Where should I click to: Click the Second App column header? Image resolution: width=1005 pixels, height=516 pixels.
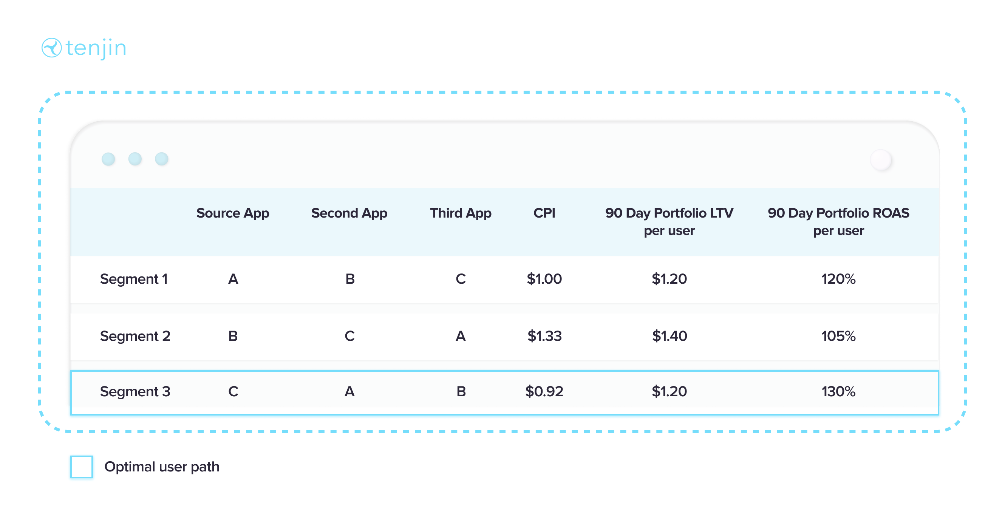349,213
